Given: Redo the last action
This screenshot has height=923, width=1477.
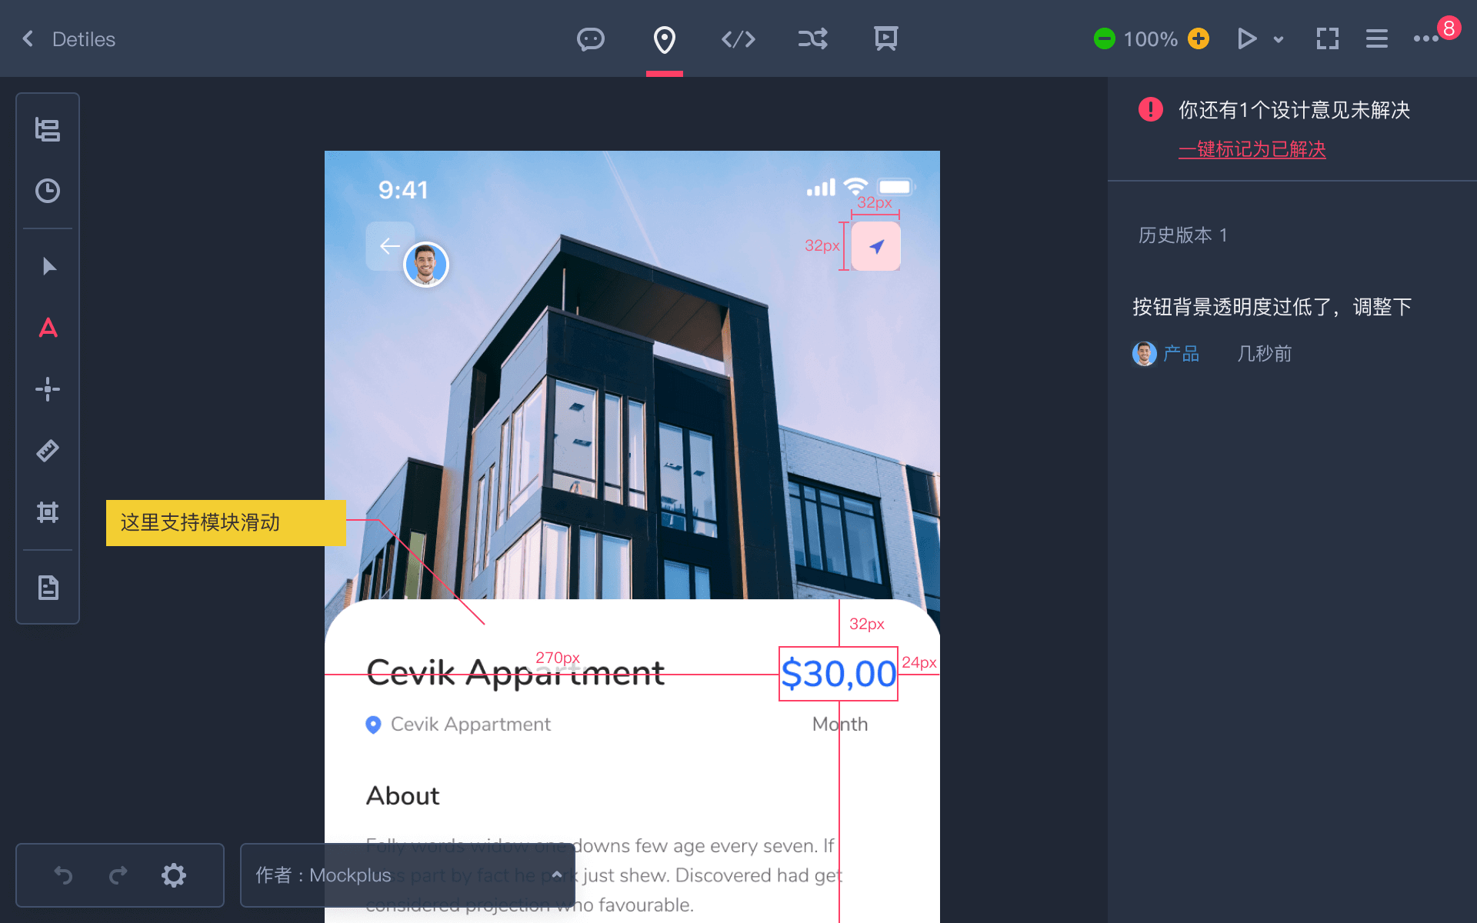Looking at the screenshot, I should coord(118,875).
